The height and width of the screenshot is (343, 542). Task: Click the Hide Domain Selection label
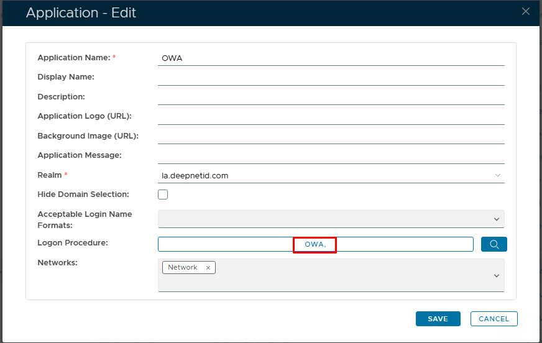tap(83, 194)
